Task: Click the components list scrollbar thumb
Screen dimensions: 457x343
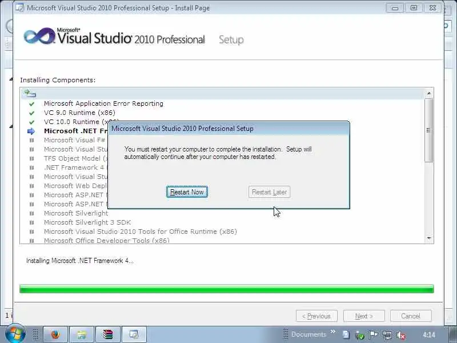Action: [429, 130]
